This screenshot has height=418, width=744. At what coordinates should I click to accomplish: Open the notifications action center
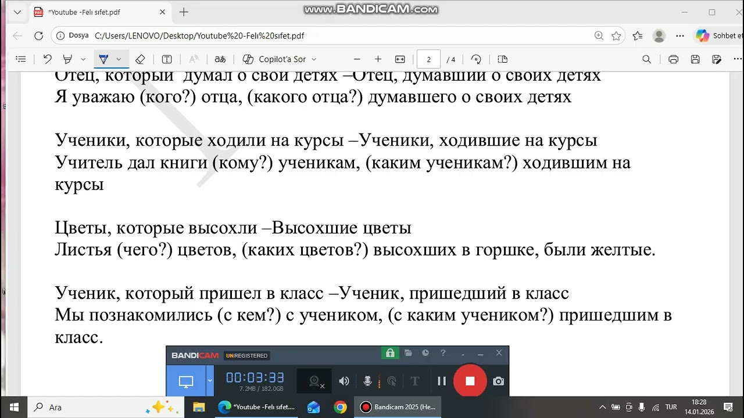point(727,407)
